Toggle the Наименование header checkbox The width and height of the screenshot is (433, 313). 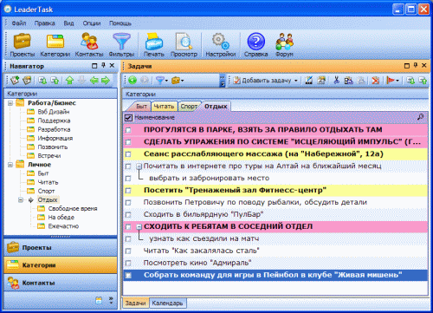point(128,118)
